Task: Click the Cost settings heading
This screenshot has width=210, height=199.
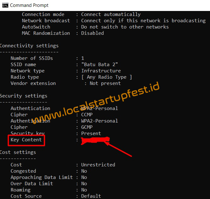Action: 18,152
